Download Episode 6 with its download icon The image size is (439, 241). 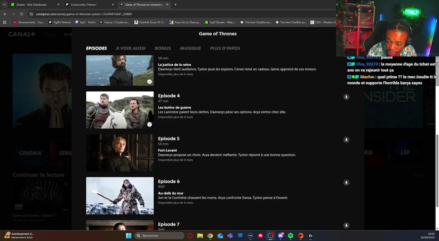346,182
